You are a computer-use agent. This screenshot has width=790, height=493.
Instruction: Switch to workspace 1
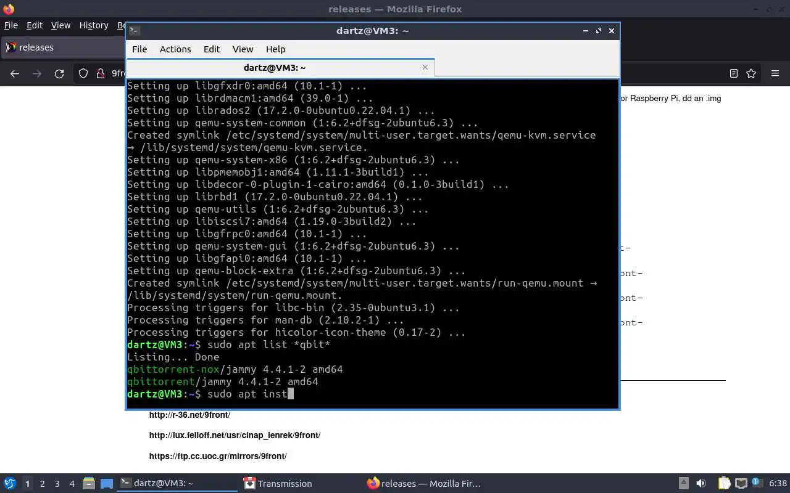27,484
